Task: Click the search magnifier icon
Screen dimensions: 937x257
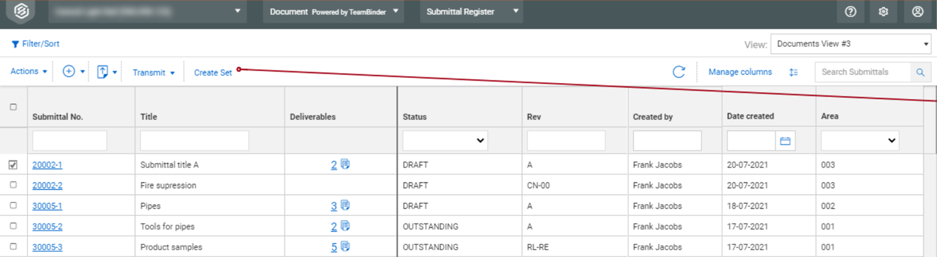Action: (920, 72)
